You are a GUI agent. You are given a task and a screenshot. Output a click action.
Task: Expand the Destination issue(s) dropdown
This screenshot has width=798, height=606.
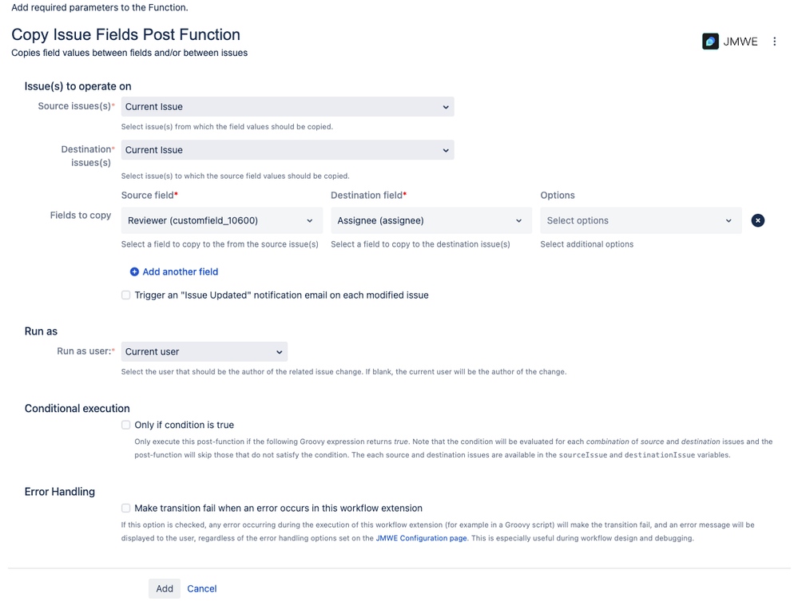288,150
